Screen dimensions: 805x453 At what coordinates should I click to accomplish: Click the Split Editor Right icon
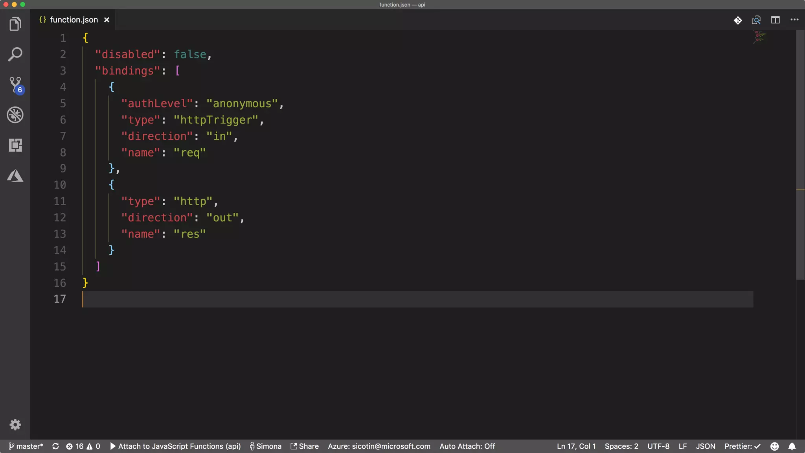[775, 20]
